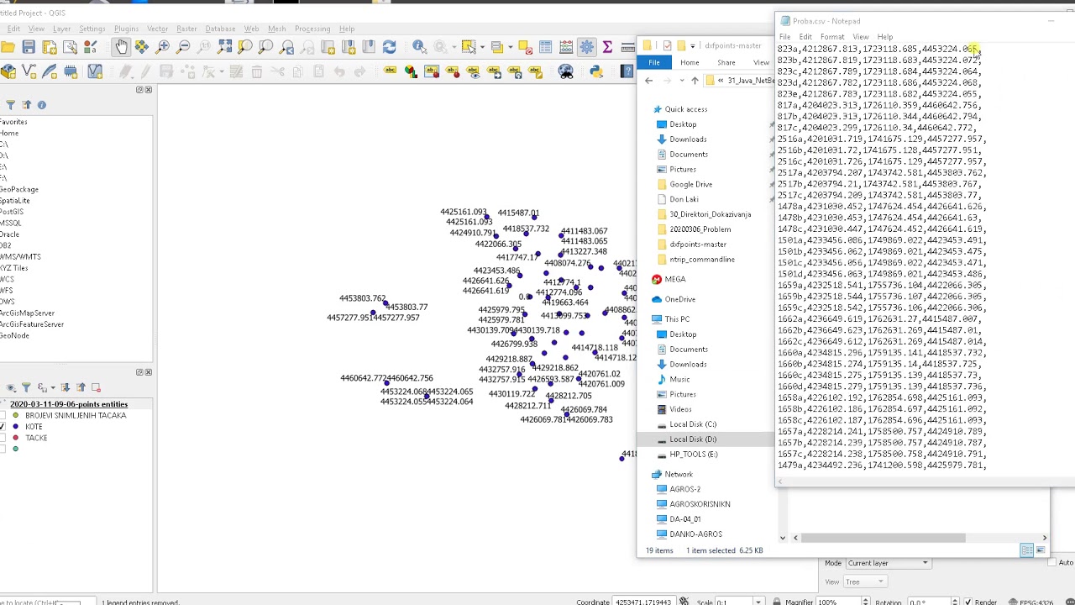Open the Plugins menu in QGIS

pos(126,29)
